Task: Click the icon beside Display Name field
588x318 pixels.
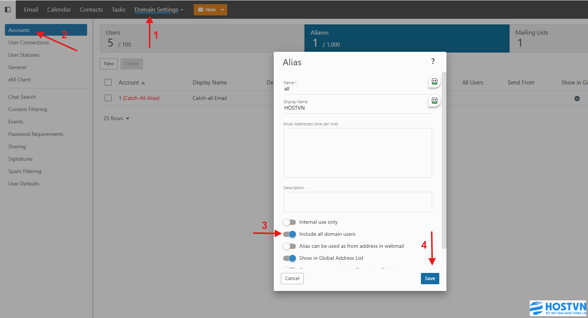Action: tap(434, 101)
